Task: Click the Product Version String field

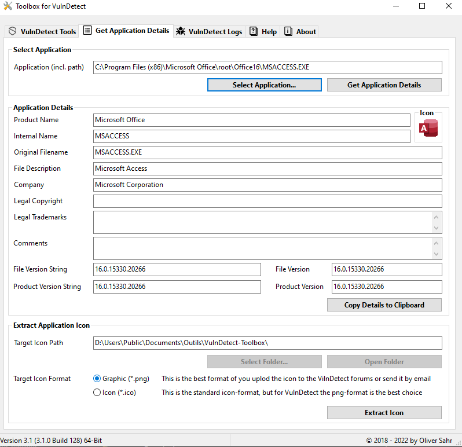Action: pyautogui.click(x=177, y=287)
